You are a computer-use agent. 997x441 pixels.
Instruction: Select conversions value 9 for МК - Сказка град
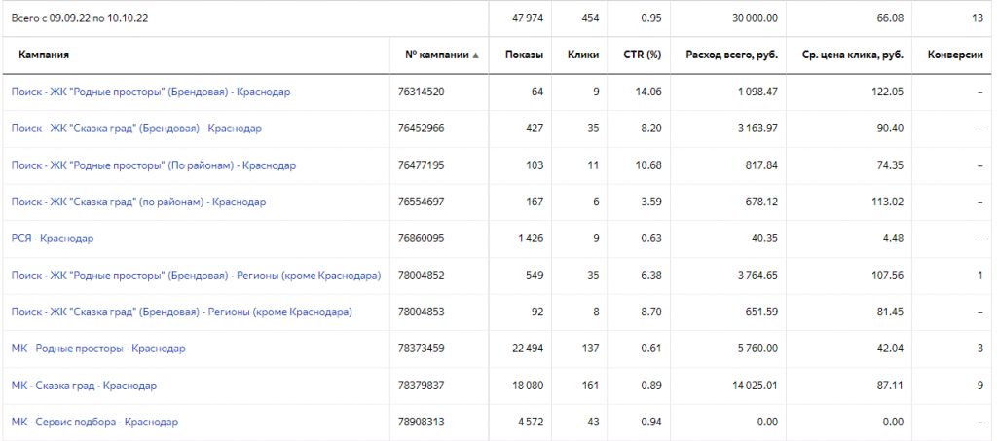980,386
